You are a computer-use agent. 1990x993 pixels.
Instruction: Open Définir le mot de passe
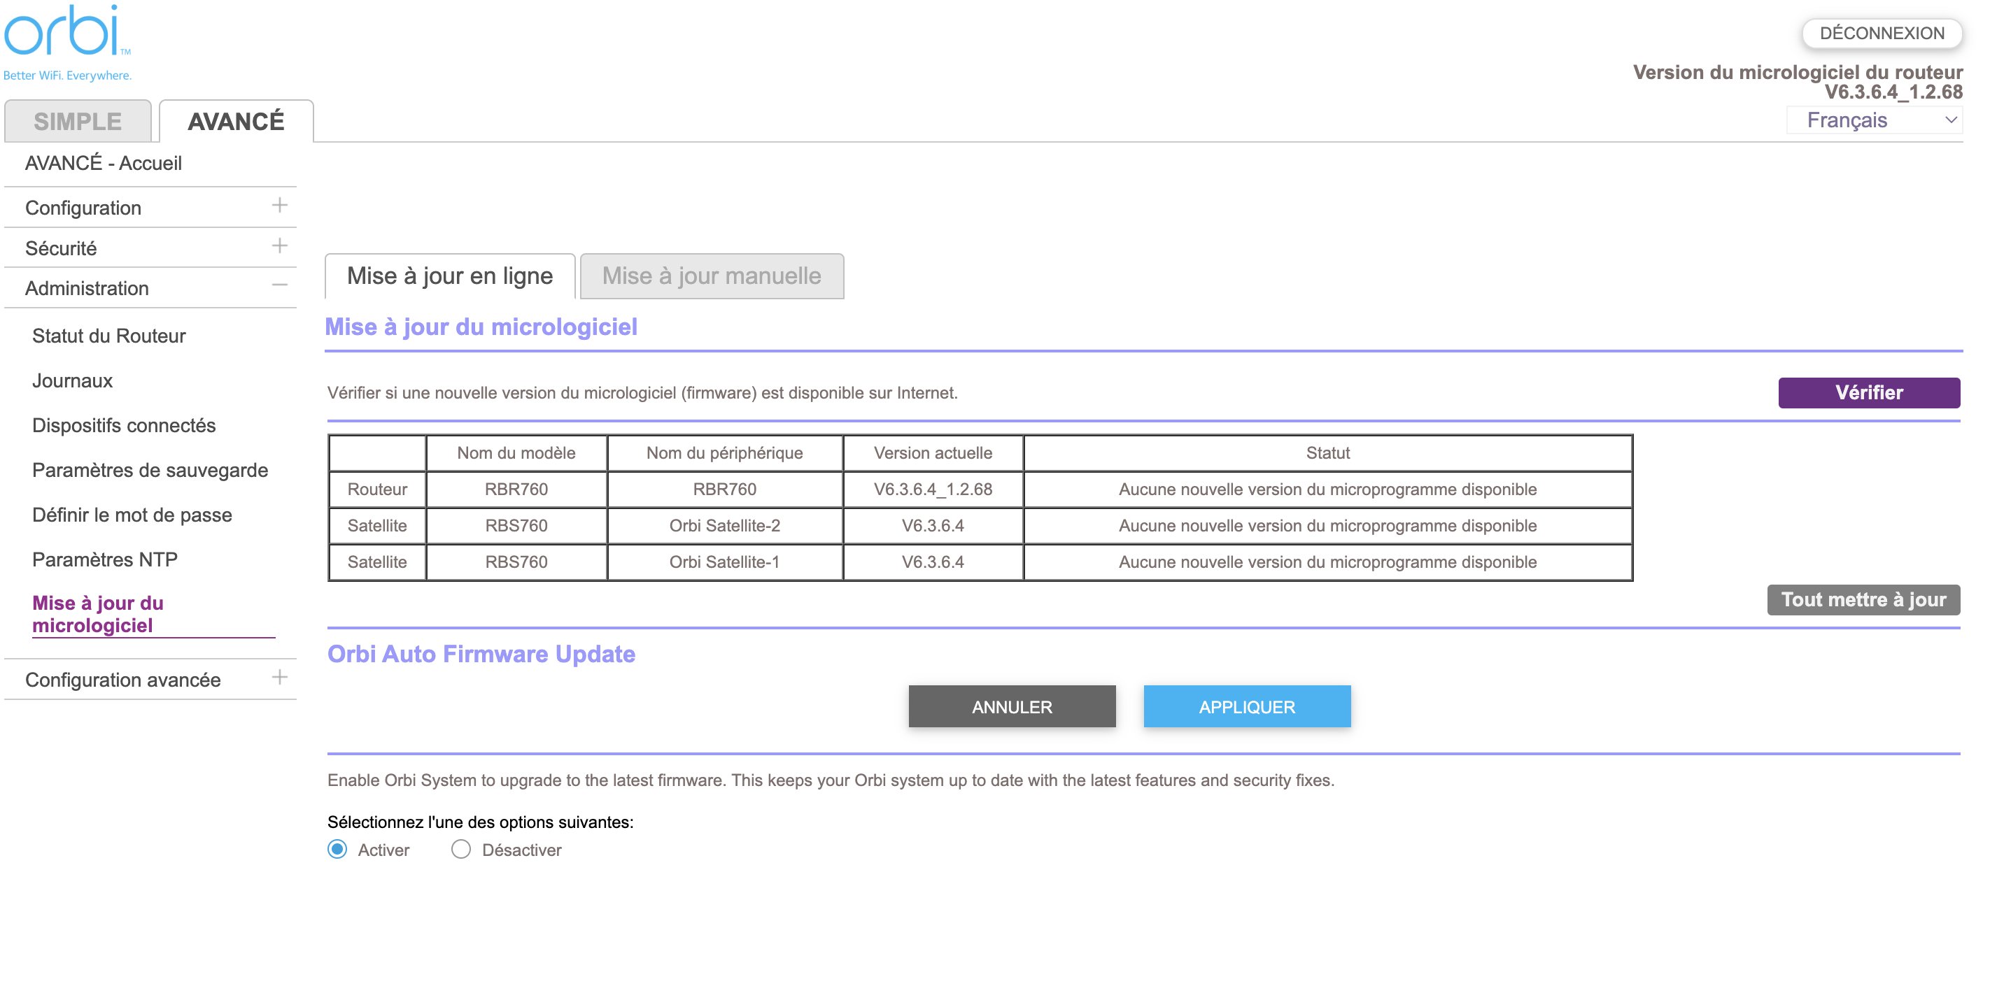click(132, 515)
